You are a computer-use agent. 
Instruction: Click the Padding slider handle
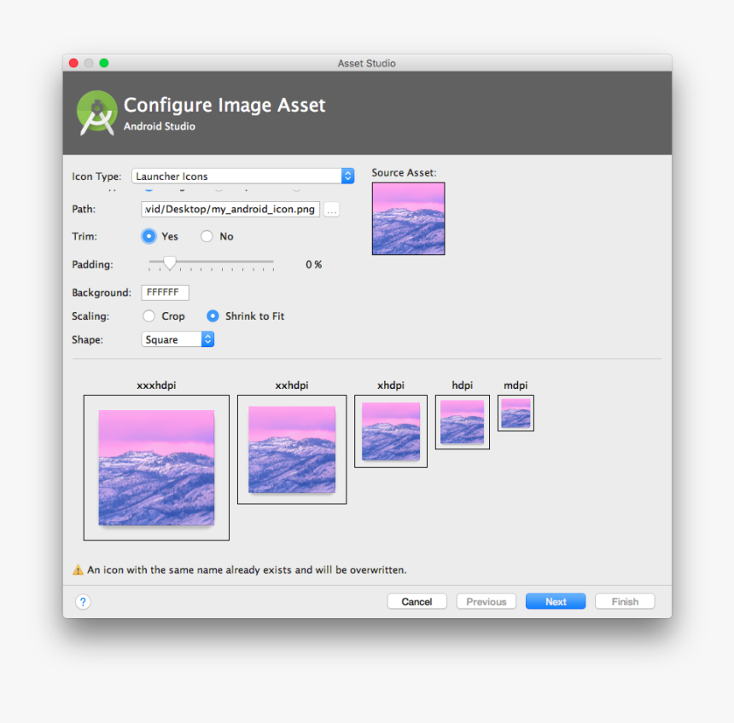point(170,263)
